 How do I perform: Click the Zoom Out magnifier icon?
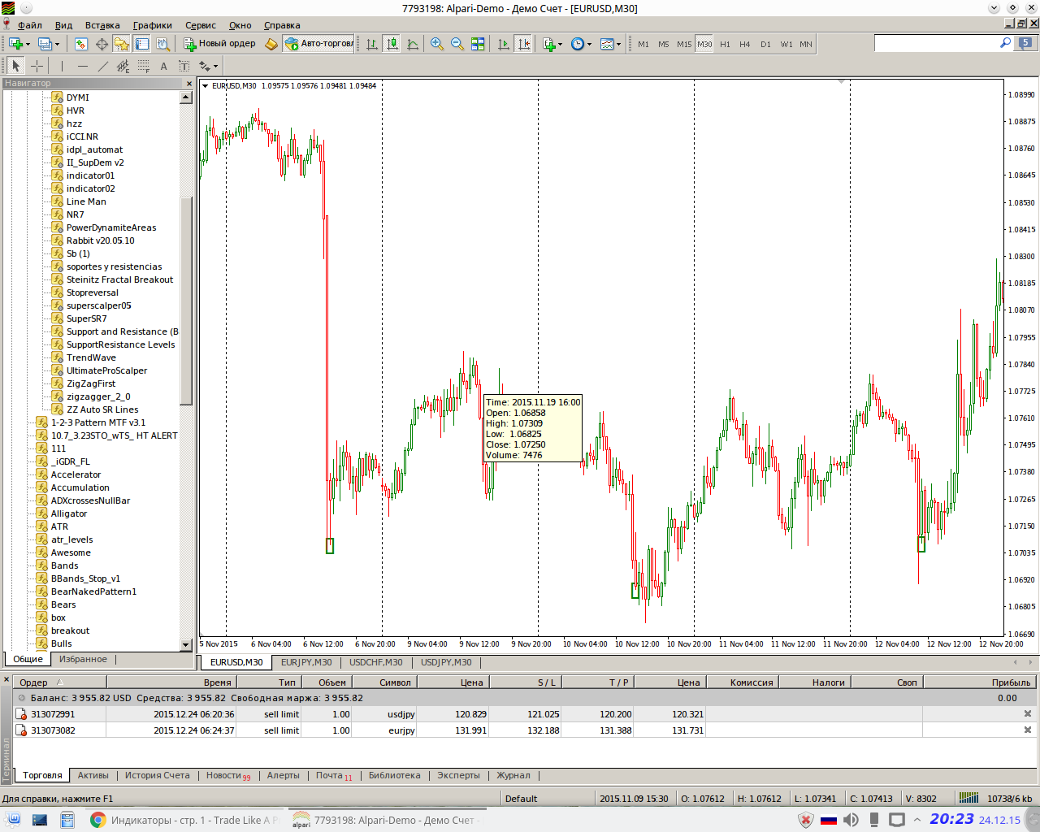tap(457, 44)
